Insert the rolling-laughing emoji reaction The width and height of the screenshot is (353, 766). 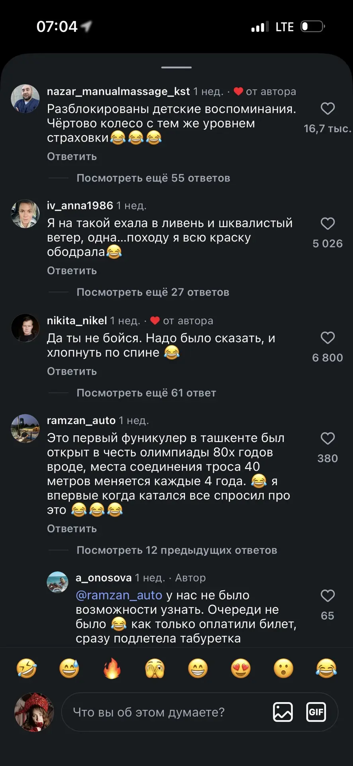coord(27,668)
